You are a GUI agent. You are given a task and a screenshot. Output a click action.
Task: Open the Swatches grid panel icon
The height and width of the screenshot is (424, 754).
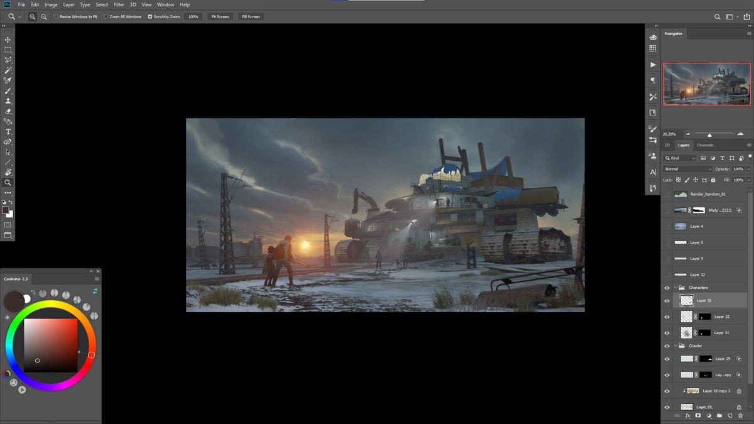point(653,48)
